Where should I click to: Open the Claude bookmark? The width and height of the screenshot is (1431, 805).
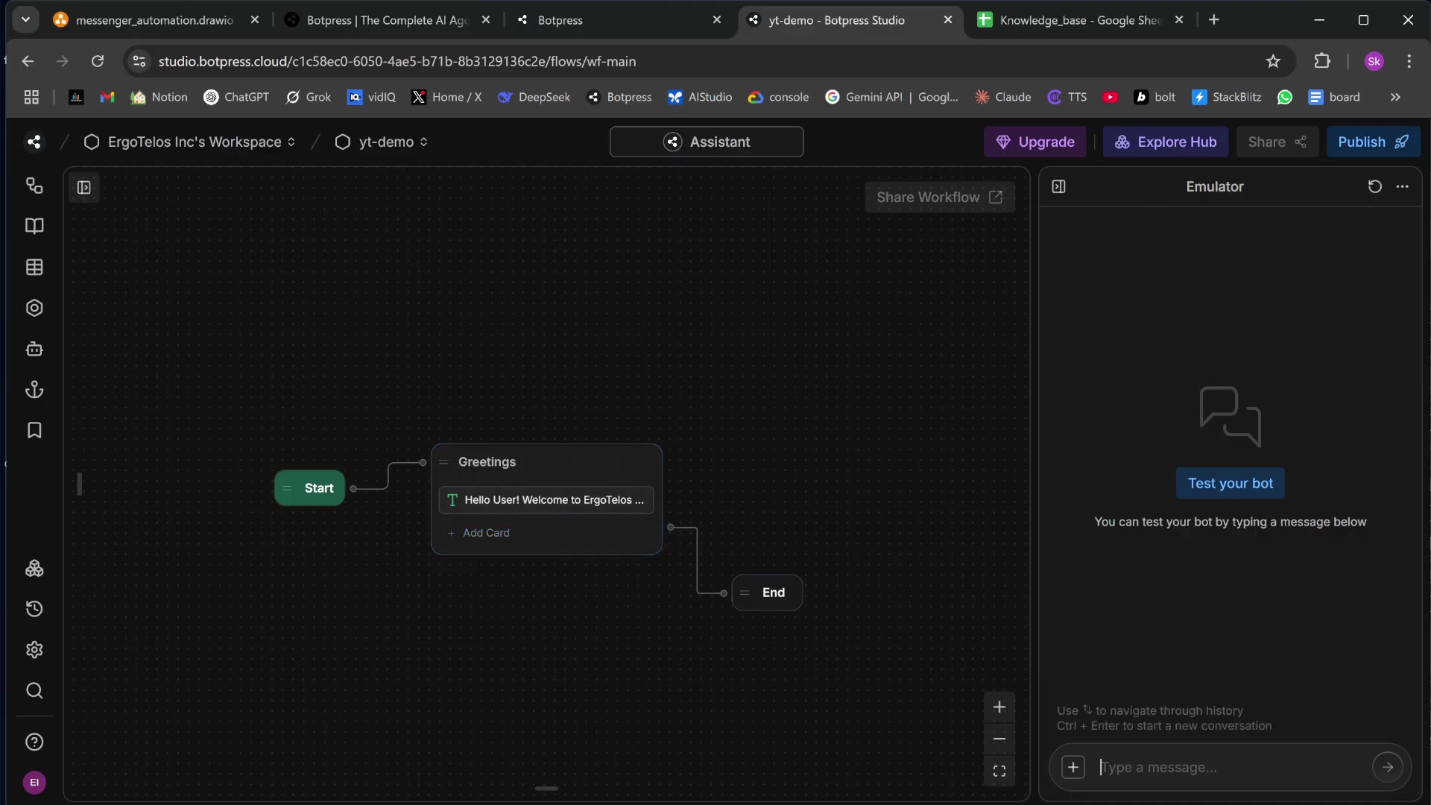[x=1003, y=97]
